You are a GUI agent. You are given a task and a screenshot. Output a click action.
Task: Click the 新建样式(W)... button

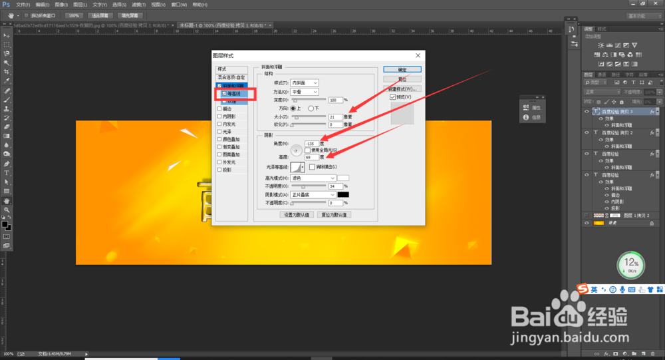coord(402,89)
